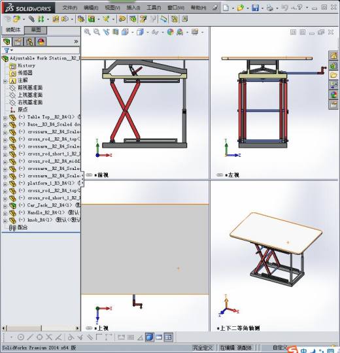Expand the Table Top component node
Viewport: 340px width, 353px height.
pos(5,118)
